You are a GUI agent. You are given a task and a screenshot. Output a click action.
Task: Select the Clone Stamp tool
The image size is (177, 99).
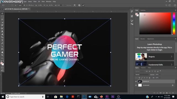(2, 31)
